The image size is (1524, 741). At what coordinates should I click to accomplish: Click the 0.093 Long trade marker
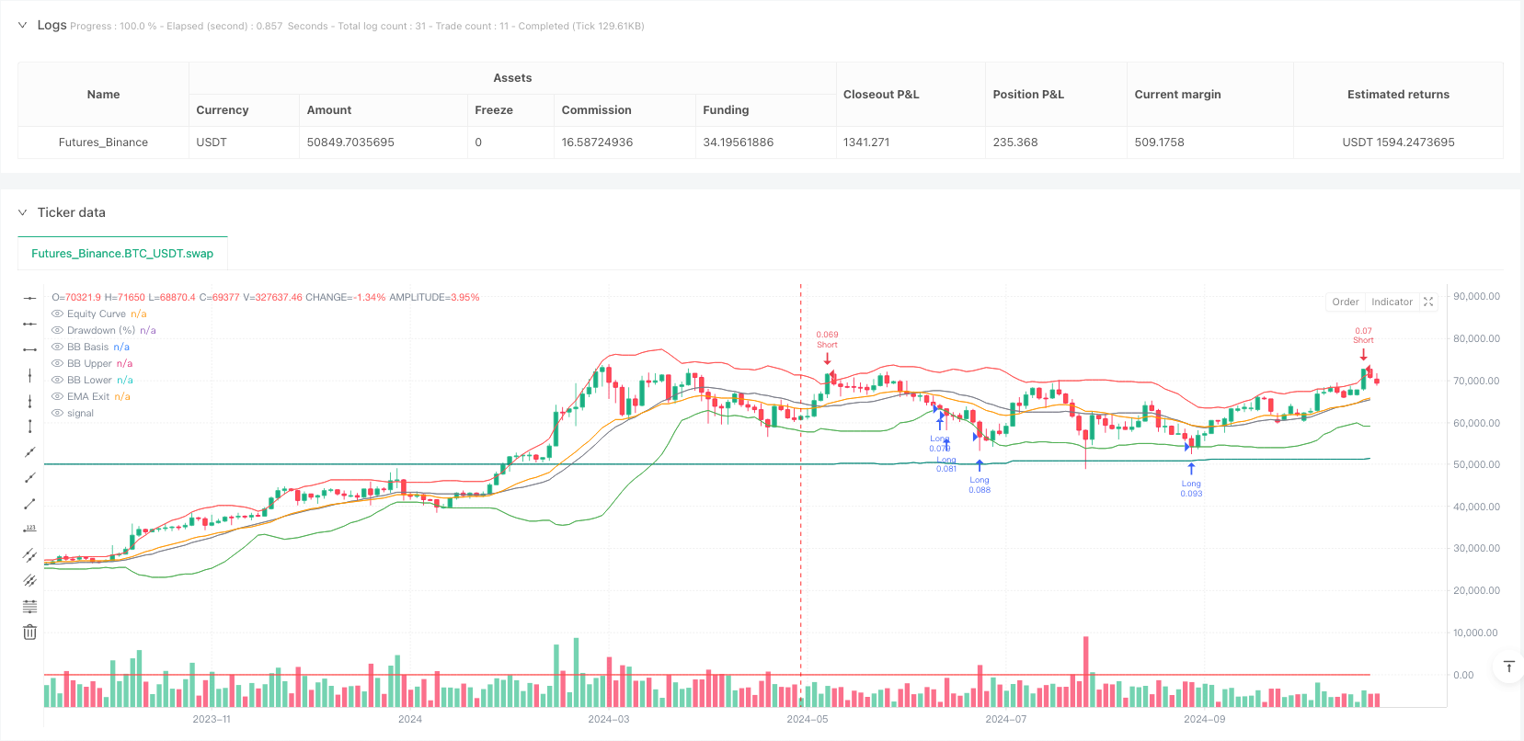tap(1191, 468)
